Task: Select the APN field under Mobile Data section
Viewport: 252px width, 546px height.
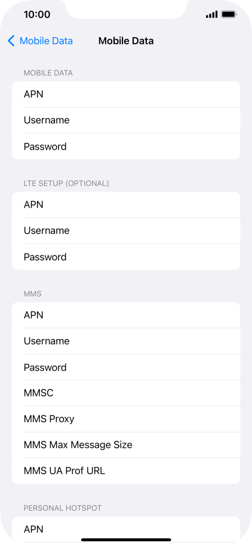Action: 126,94
